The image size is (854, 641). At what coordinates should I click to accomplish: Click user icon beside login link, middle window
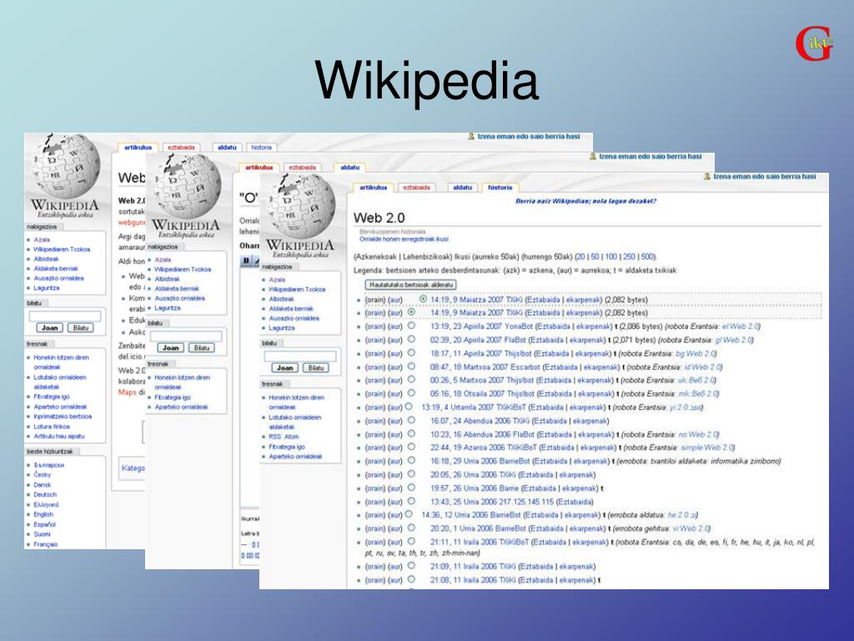pos(593,156)
